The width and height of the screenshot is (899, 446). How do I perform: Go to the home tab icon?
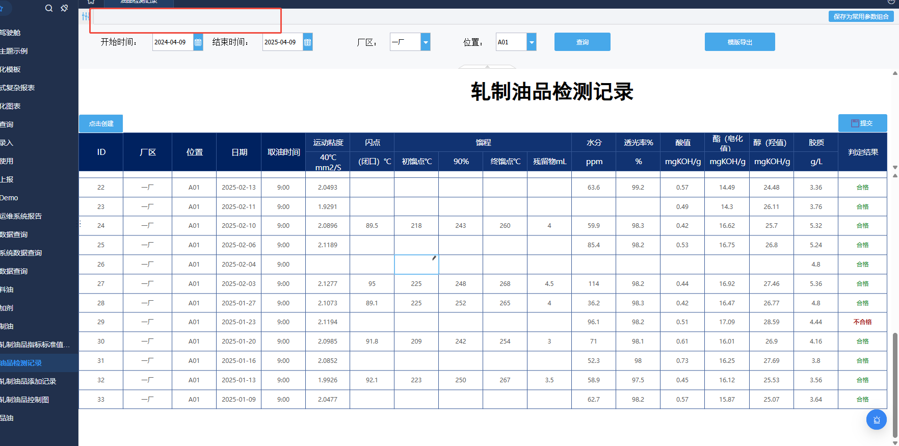coord(91,2)
